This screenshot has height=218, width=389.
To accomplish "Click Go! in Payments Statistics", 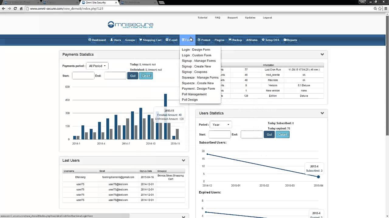I will pos(133,76).
